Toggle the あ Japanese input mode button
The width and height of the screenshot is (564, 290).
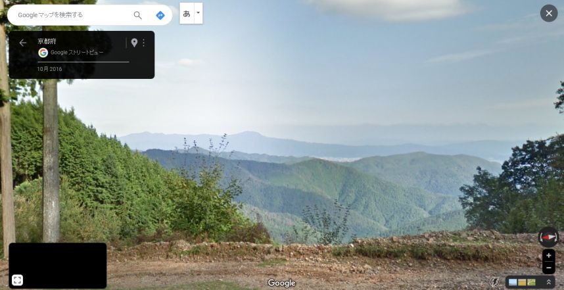click(186, 14)
